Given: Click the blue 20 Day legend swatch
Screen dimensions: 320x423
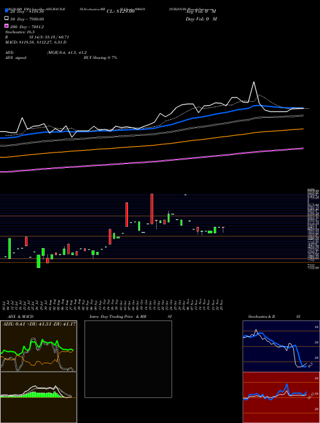Looking at the screenshot, I should coord(6,11).
